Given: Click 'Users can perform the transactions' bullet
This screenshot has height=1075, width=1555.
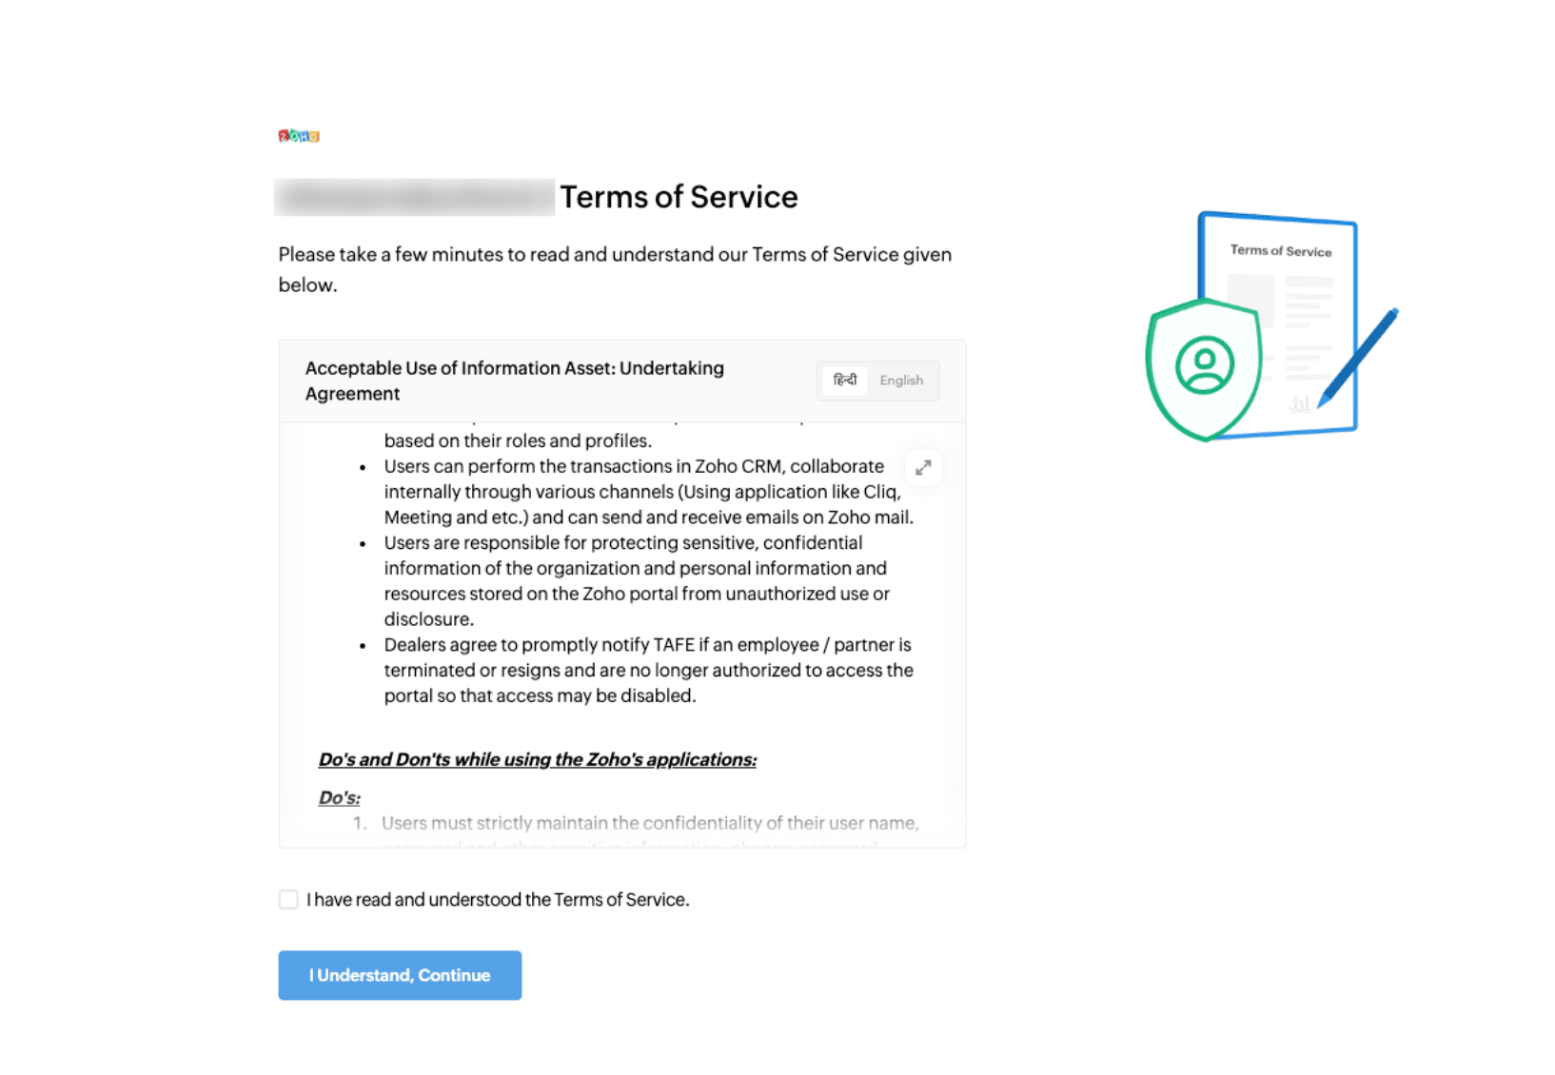Looking at the screenshot, I should (x=649, y=492).
